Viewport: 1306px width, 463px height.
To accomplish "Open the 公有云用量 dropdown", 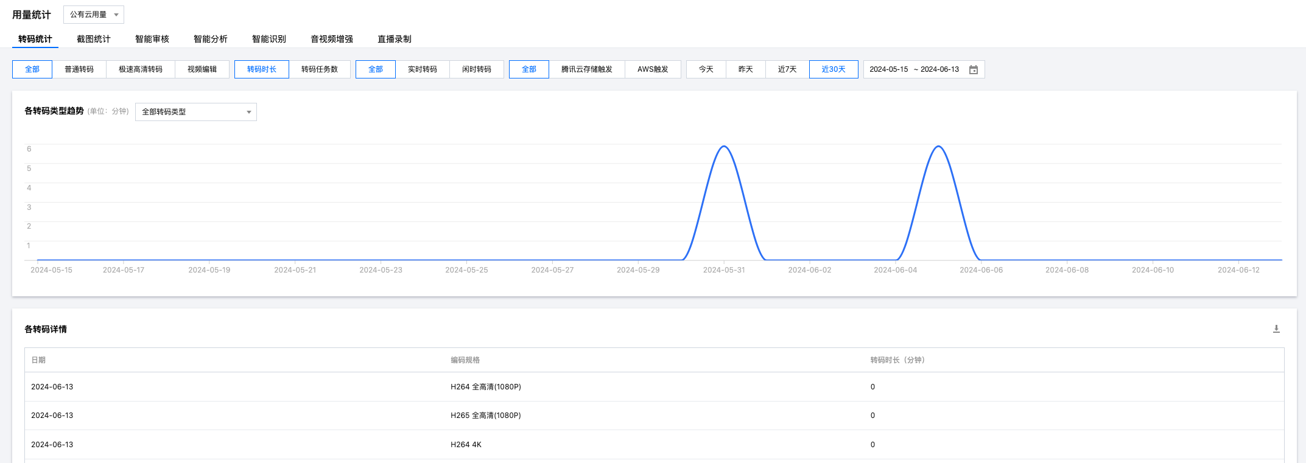I will pyautogui.click(x=94, y=15).
